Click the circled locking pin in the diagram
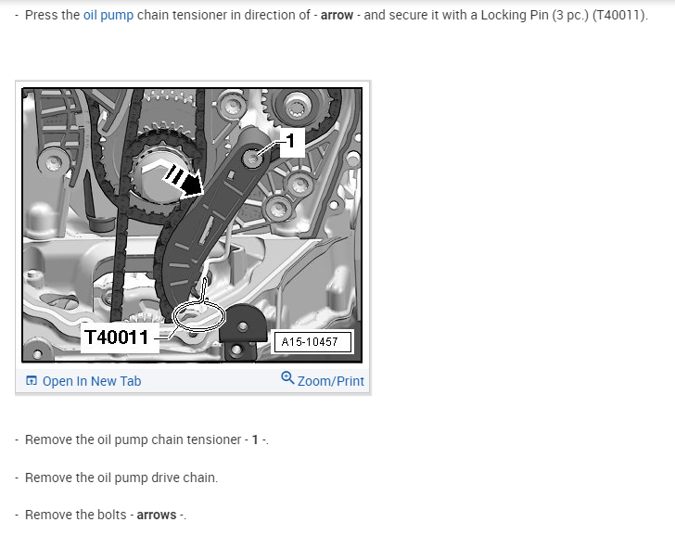 coord(198,316)
